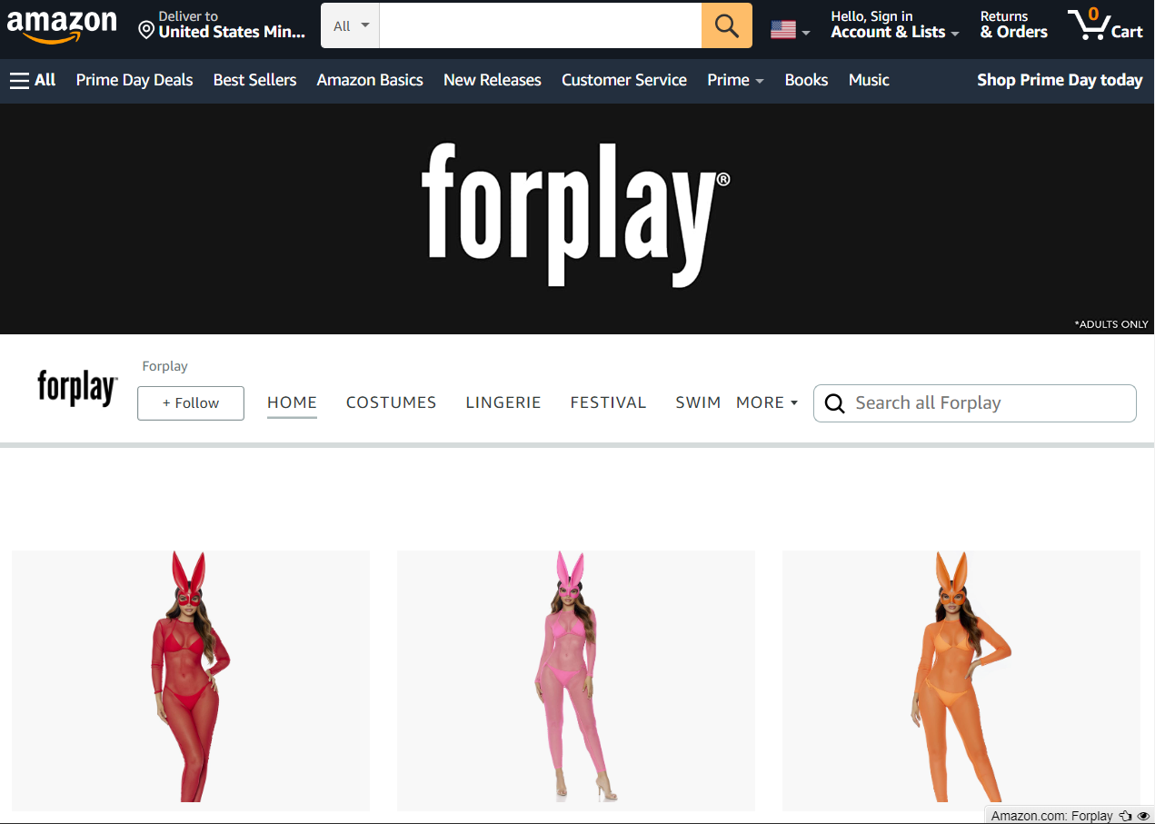The width and height of the screenshot is (1155, 824).
Task: Expand the MORE store menu
Action: coord(767,402)
